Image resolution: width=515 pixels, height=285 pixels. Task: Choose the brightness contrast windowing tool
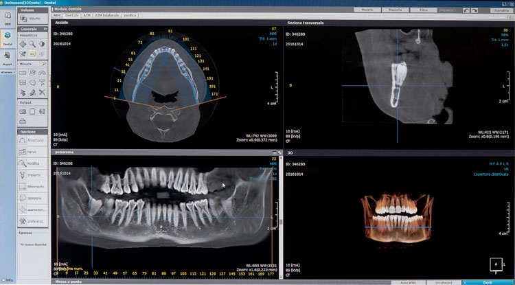pyautogui.click(x=43, y=43)
